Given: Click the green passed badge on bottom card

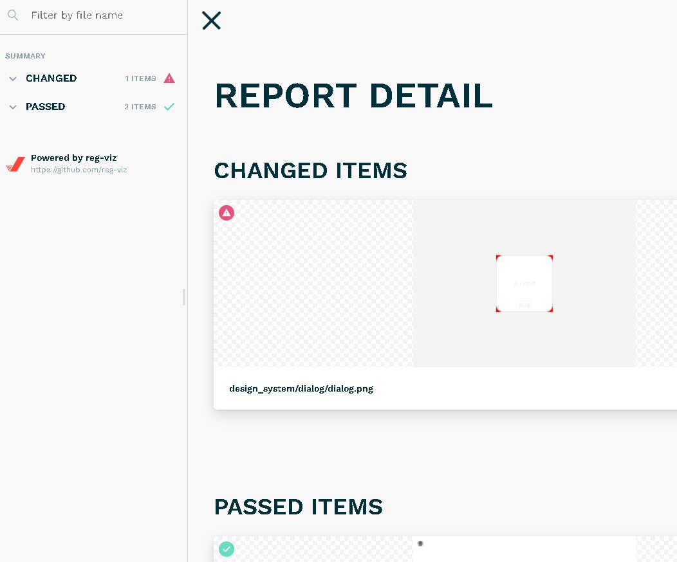Looking at the screenshot, I should coord(227,549).
